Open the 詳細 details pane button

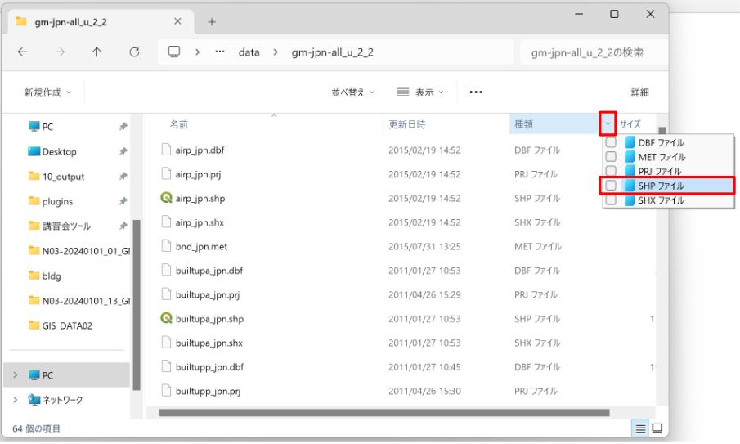pyautogui.click(x=640, y=92)
